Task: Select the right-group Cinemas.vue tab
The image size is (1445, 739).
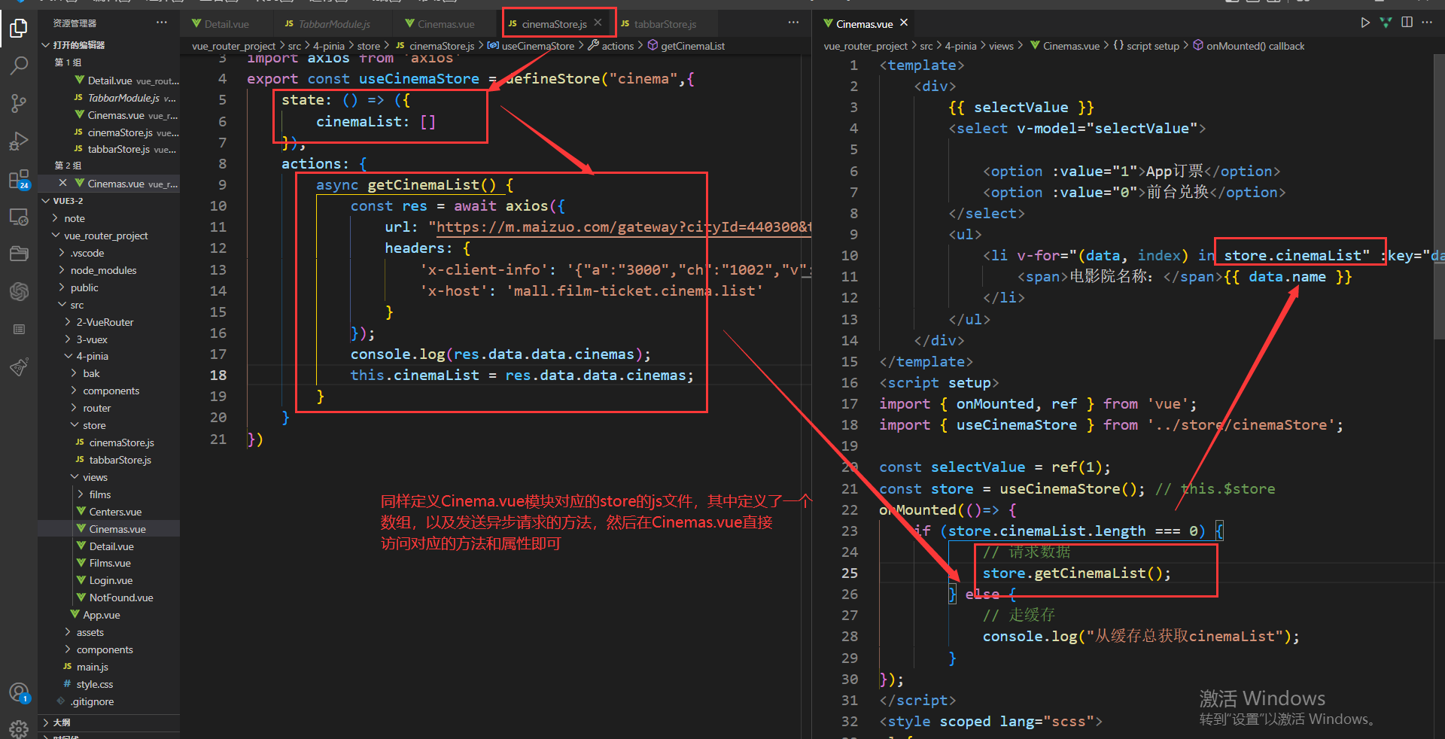Action: (x=865, y=24)
